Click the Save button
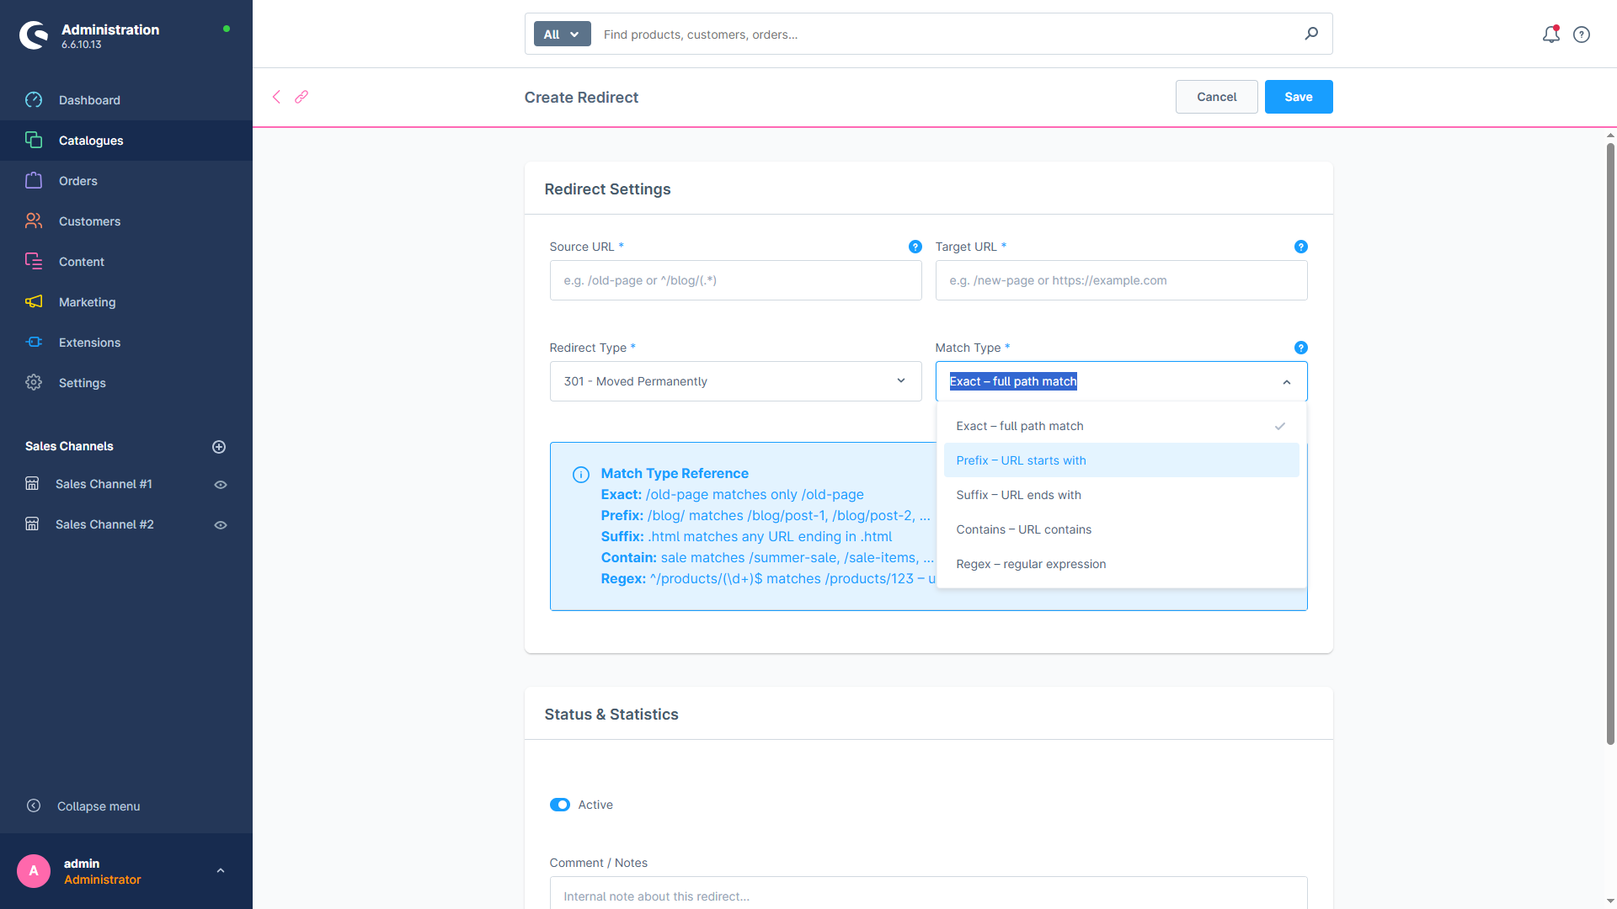Viewport: 1617px width, 909px height. tap(1298, 97)
